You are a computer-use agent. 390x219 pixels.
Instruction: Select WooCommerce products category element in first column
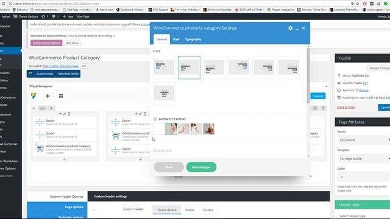[x=65, y=149]
